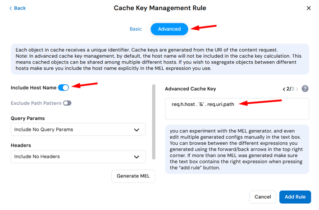Go to next MEL expression arrow

297,89
